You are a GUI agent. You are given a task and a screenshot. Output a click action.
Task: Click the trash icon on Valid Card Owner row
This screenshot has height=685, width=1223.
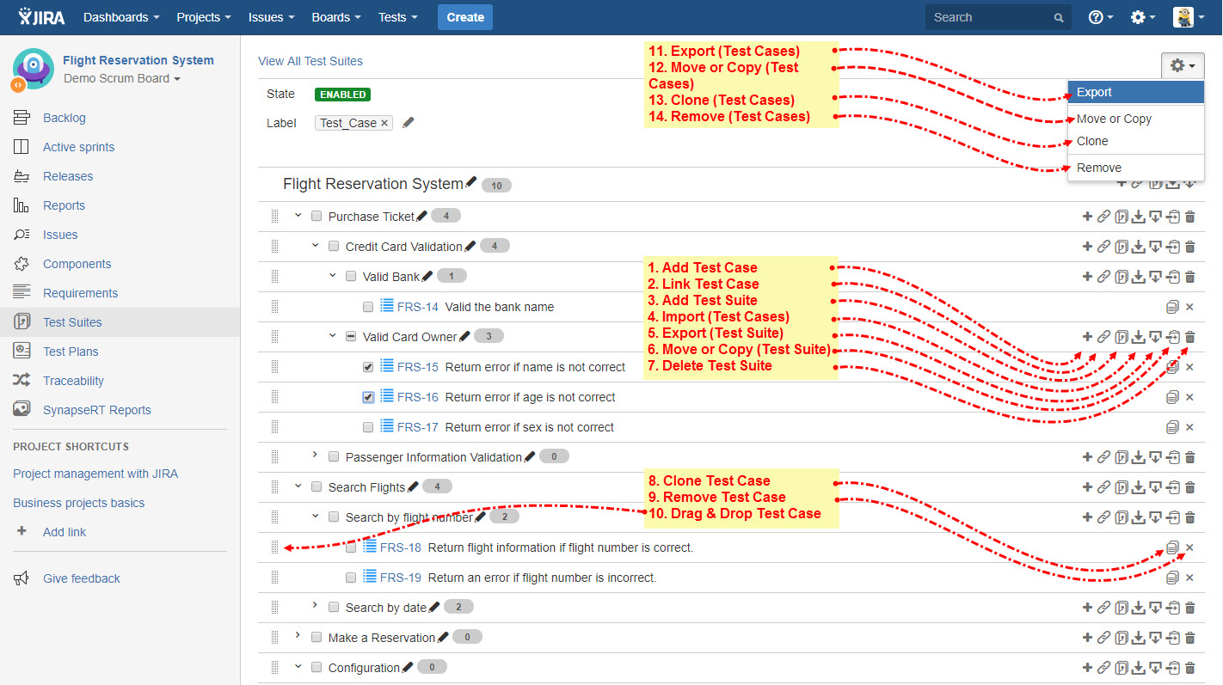pyautogui.click(x=1190, y=337)
